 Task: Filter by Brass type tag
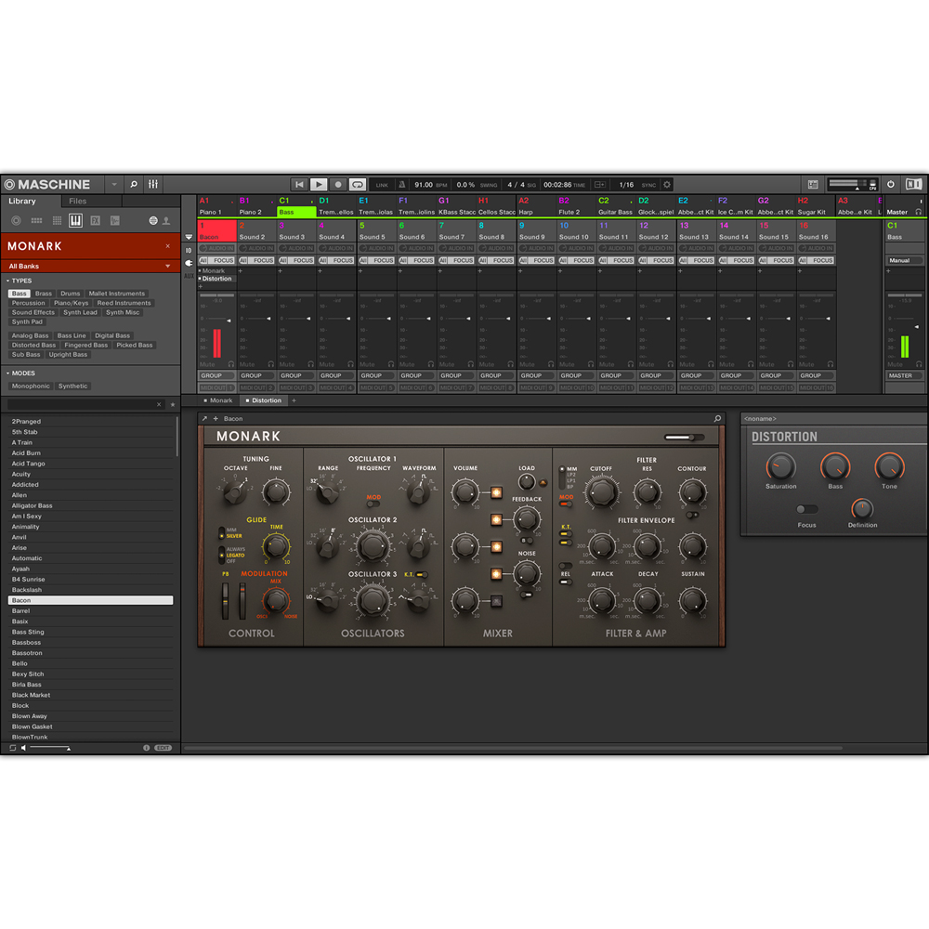pos(44,294)
